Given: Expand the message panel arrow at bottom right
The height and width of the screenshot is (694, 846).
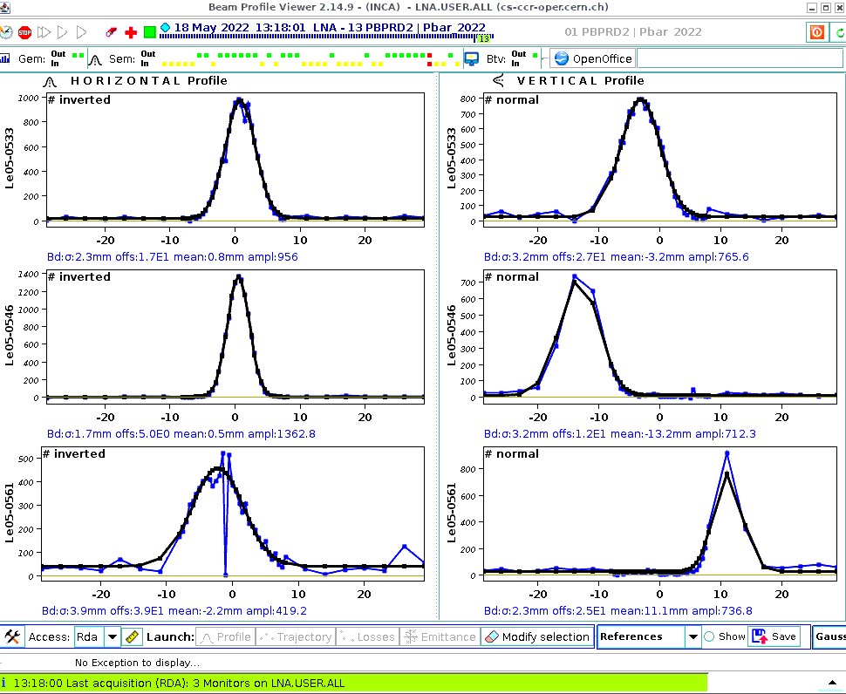Looking at the screenshot, I should point(831,683).
